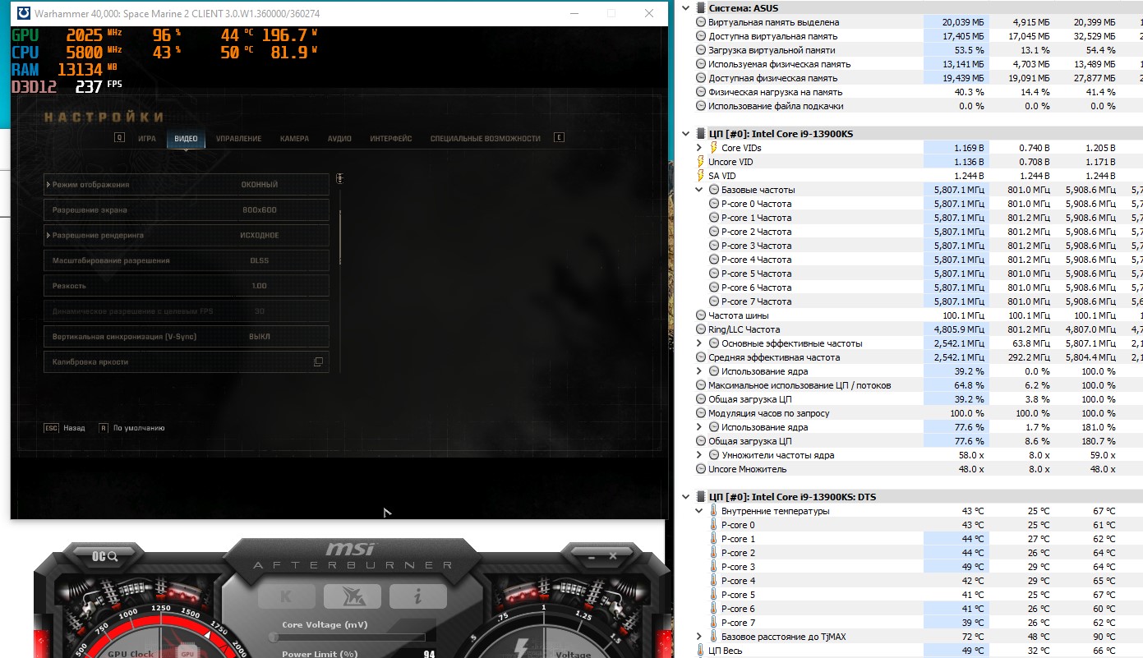Click the chip icon beside Система: ASUS
The height and width of the screenshot is (658, 1143).
[699, 8]
